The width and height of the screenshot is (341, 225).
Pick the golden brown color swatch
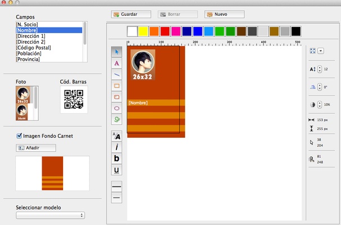click(x=274, y=31)
